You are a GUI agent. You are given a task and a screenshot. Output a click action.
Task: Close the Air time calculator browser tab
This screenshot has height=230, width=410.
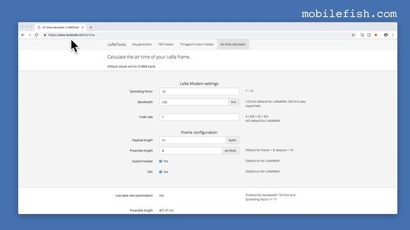click(x=83, y=27)
